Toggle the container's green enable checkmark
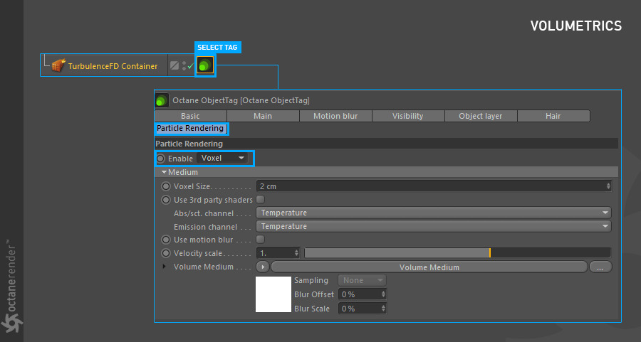Image resolution: width=641 pixels, height=342 pixels. point(190,66)
